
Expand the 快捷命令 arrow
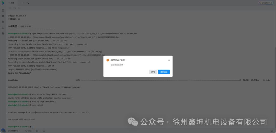tap(20, 131)
